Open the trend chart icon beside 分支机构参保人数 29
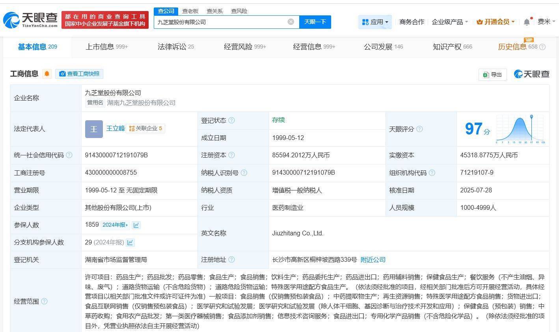The width and height of the screenshot is (559, 332). pyautogui.click(x=130, y=242)
